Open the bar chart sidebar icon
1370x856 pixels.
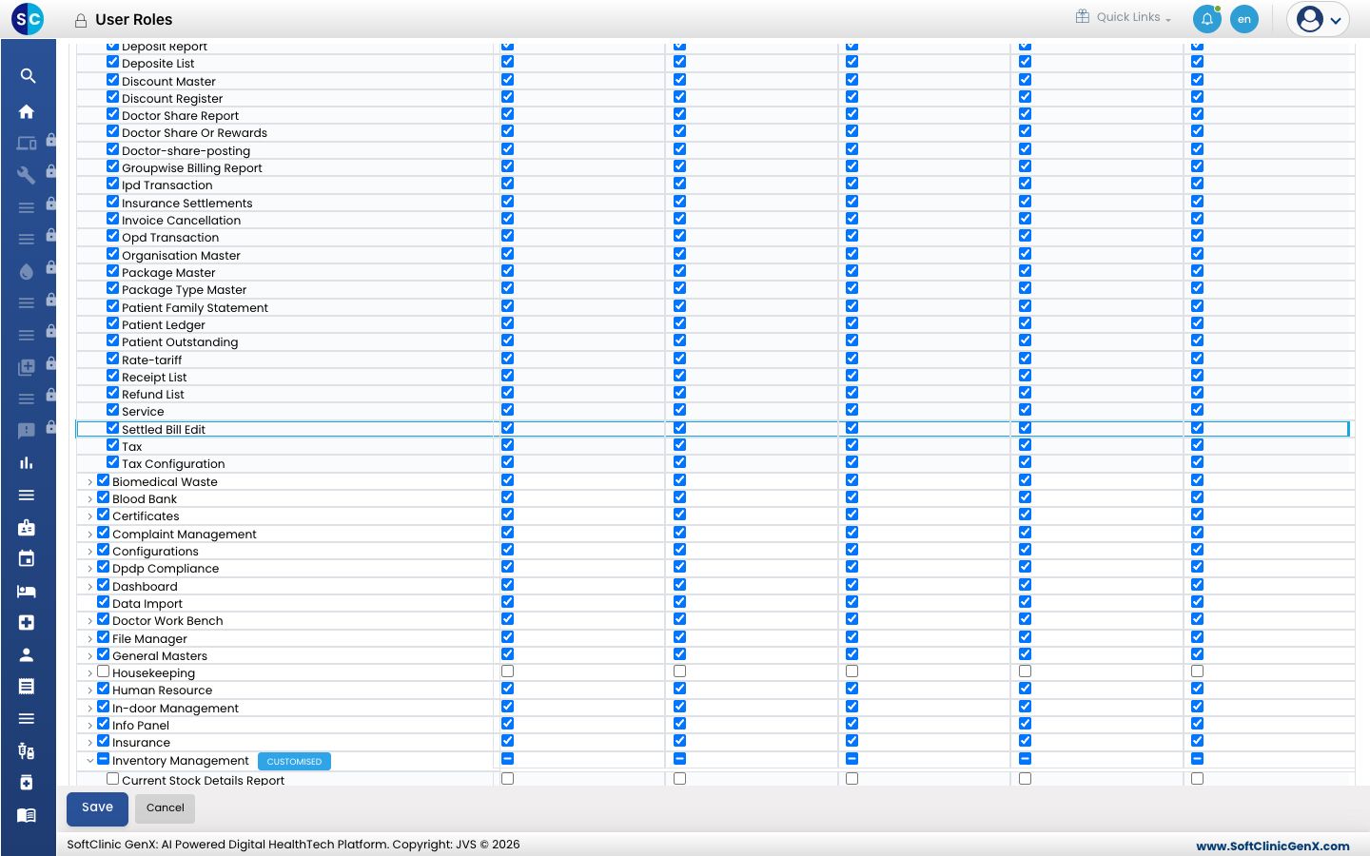pos(27,463)
